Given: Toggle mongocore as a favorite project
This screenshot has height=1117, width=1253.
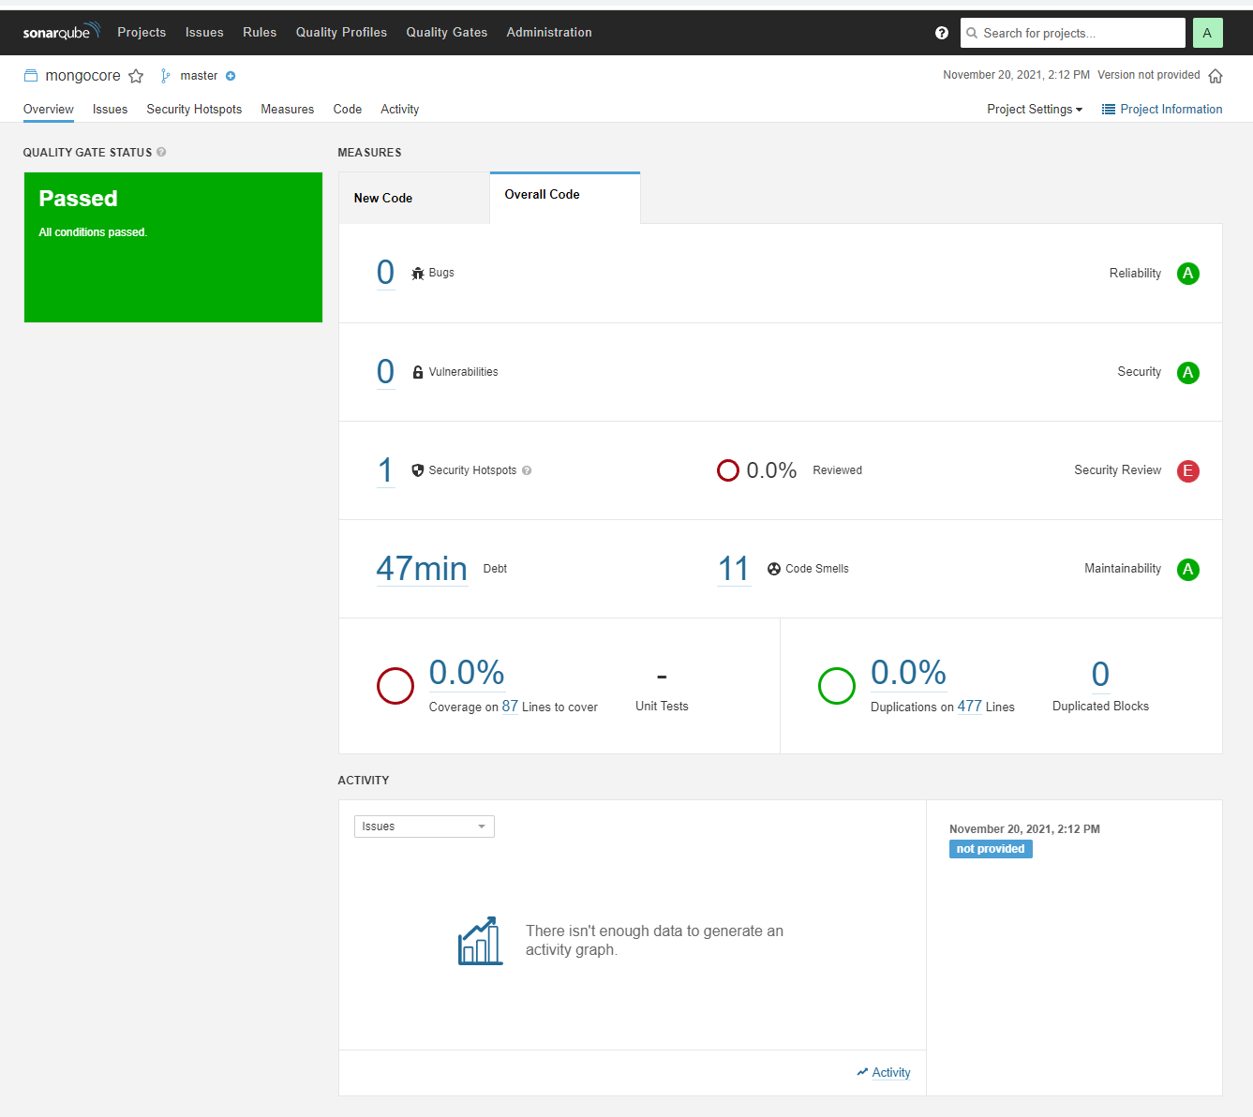Looking at the screenshot, I should coord(136,76).
